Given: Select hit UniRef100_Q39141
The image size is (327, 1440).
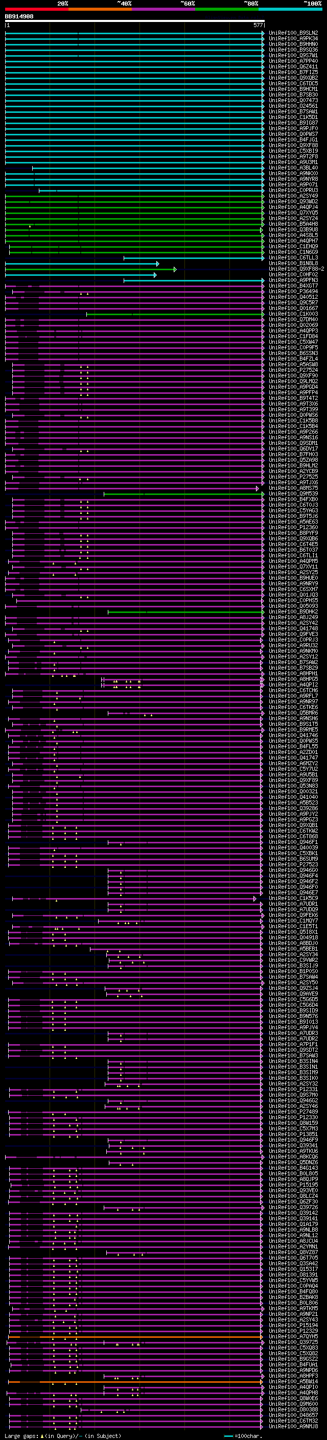Looking at the screenshot, I should 293,1219.
